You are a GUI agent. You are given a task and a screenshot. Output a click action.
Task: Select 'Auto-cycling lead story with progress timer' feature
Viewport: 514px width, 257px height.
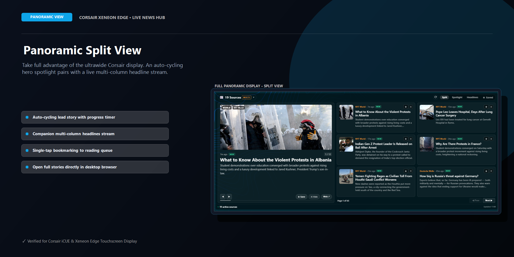click(x=95, y=117)
